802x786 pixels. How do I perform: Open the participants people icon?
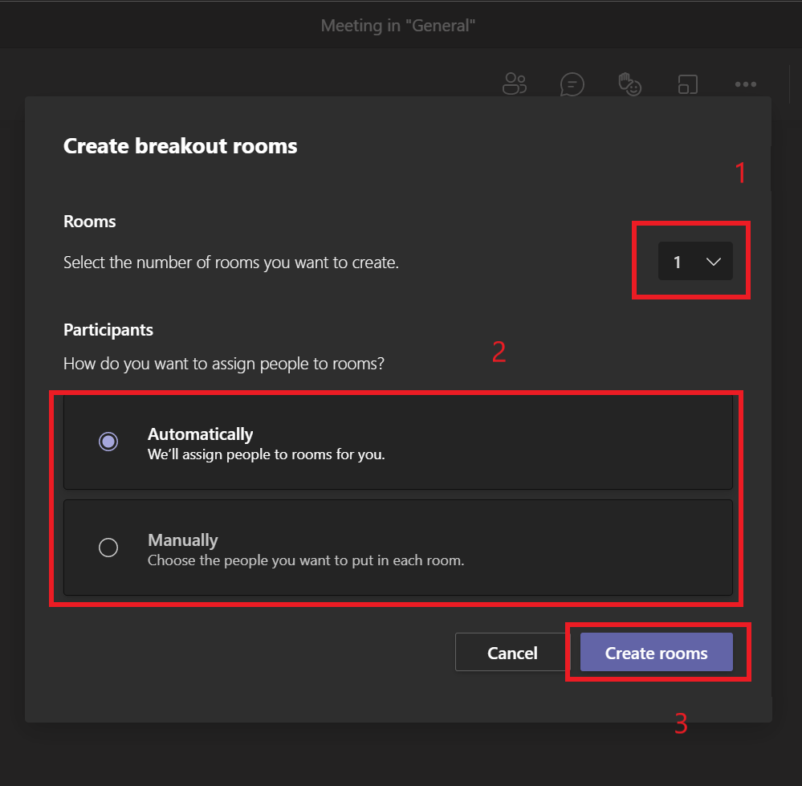[515, 83]
